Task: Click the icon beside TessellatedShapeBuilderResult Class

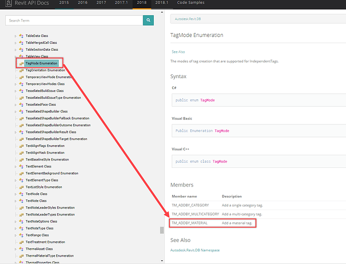Action: (21, 132)
